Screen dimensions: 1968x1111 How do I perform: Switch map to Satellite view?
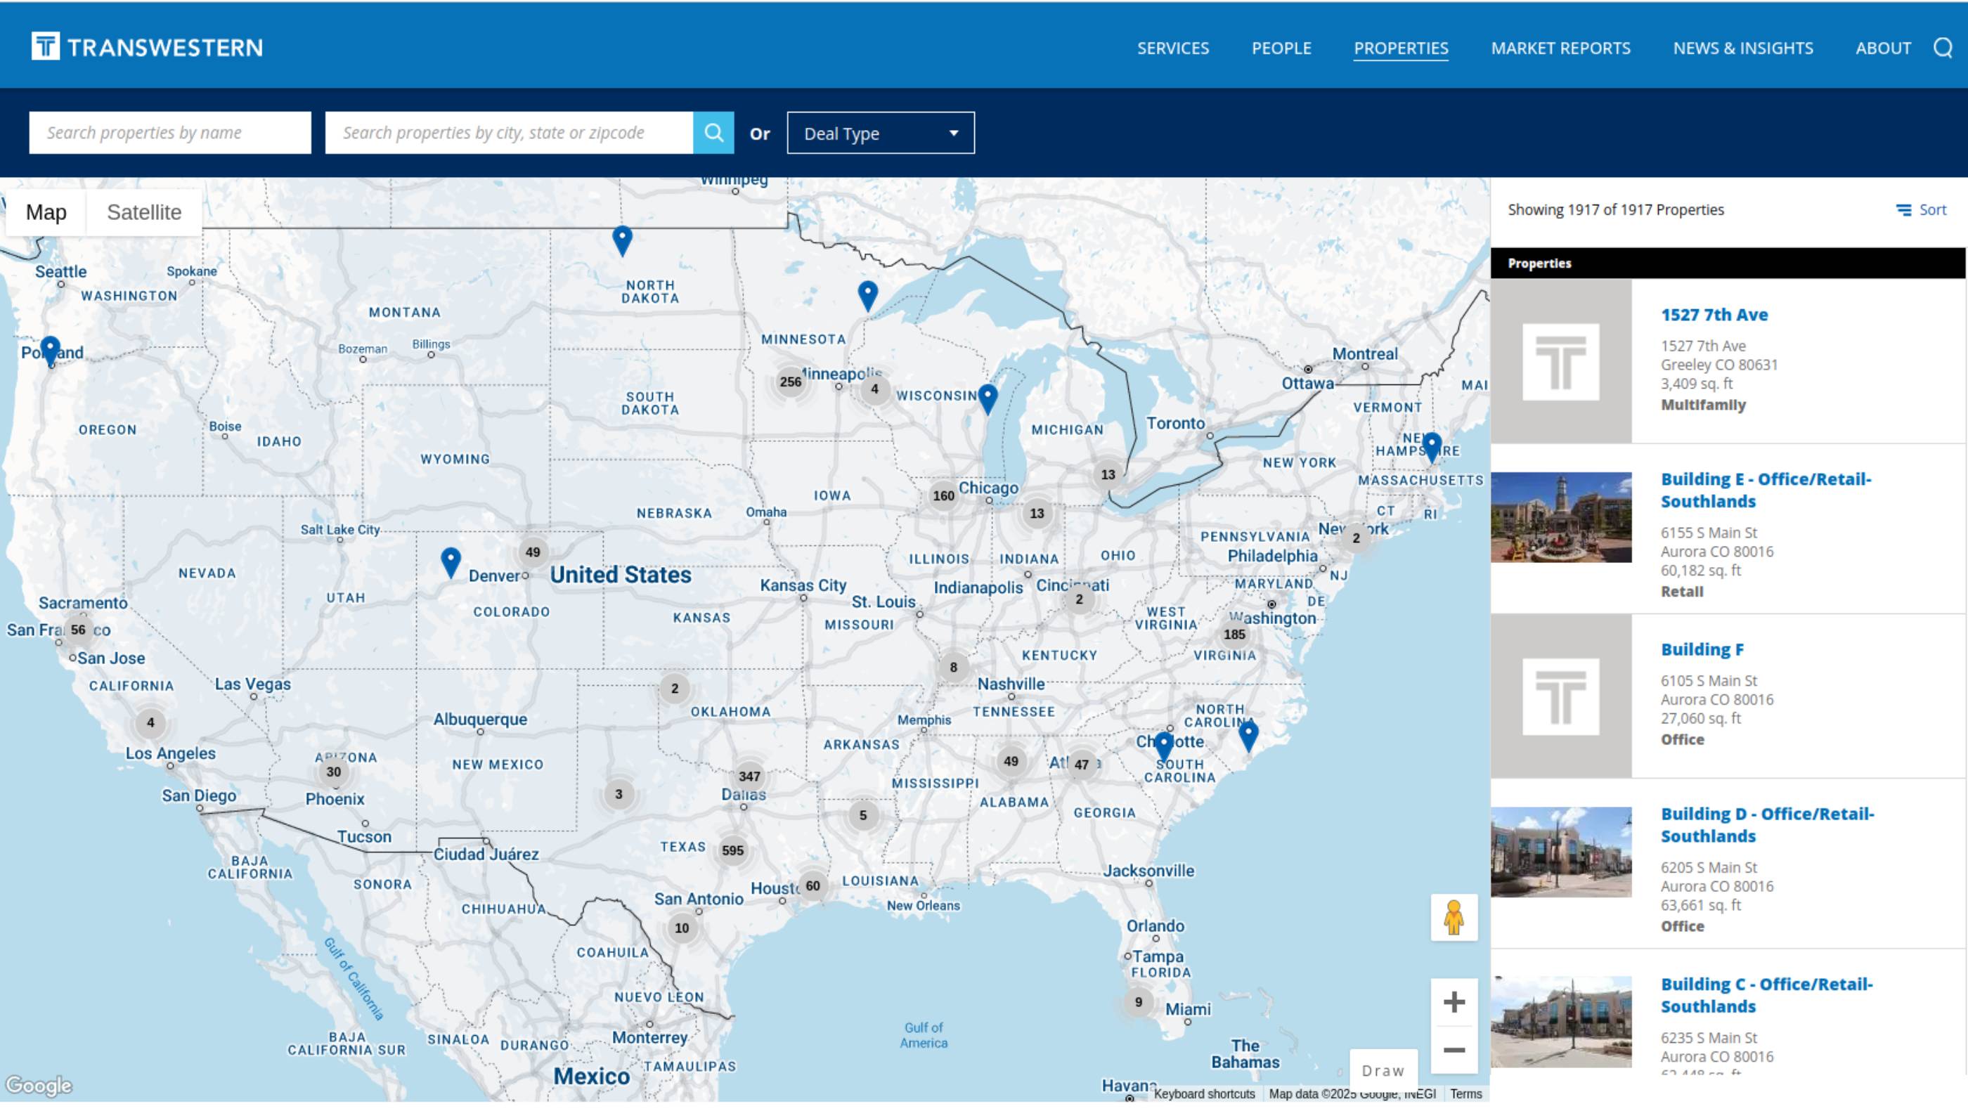point(144,212)
